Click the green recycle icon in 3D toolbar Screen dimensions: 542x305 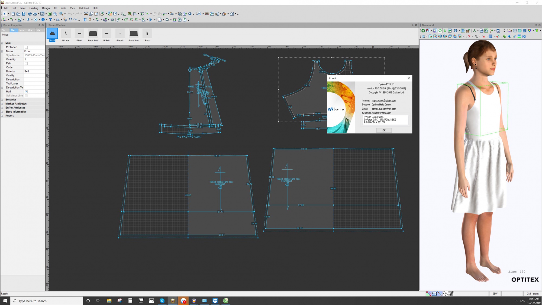pyautogui.click(x=423, y=31)
